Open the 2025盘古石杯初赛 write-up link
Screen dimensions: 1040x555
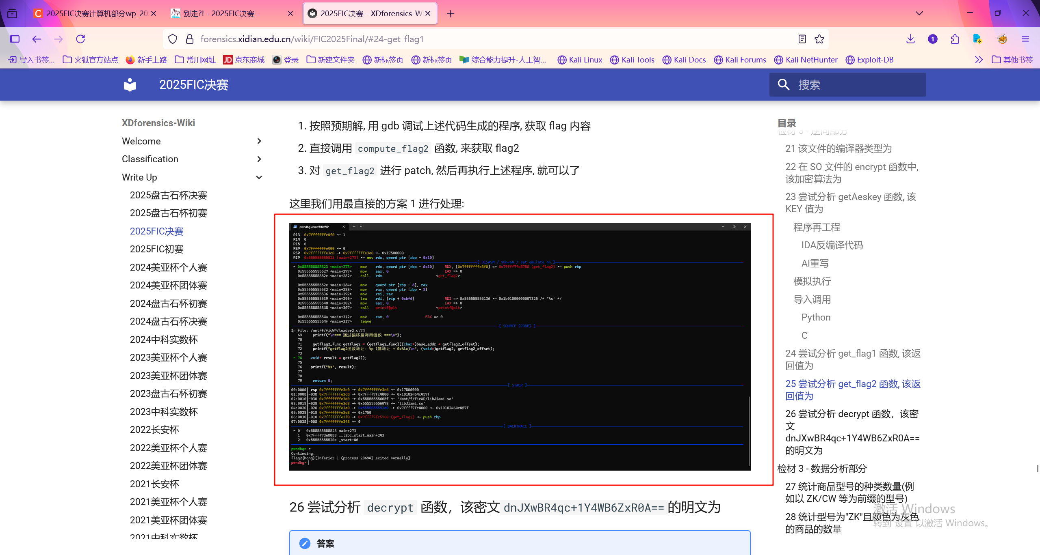(x=168, y=213)
